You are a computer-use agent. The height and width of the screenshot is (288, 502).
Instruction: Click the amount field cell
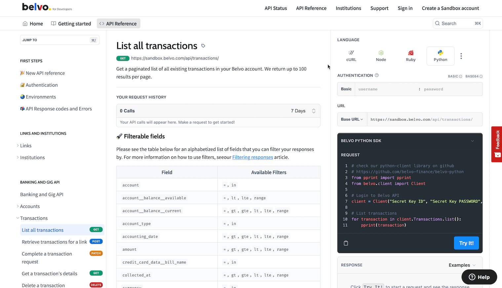tap(167, 249)
